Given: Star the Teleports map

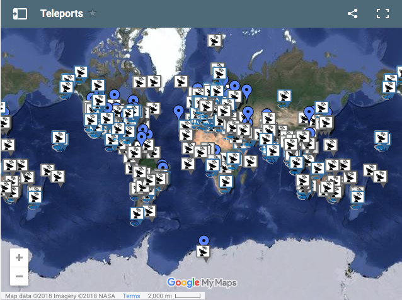Looking at the screenshot, I should point(93,13).
